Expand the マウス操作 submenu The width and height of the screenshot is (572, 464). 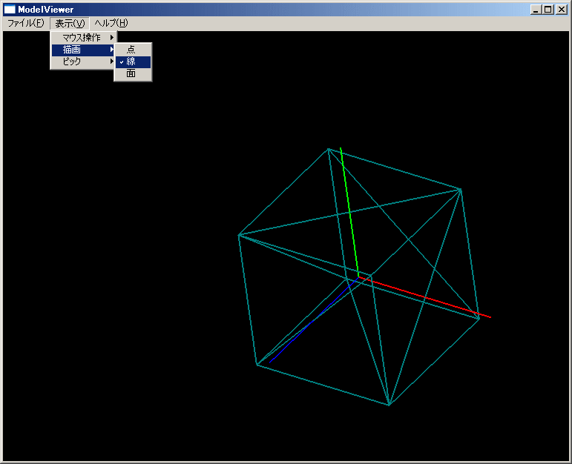click(84, 38)
